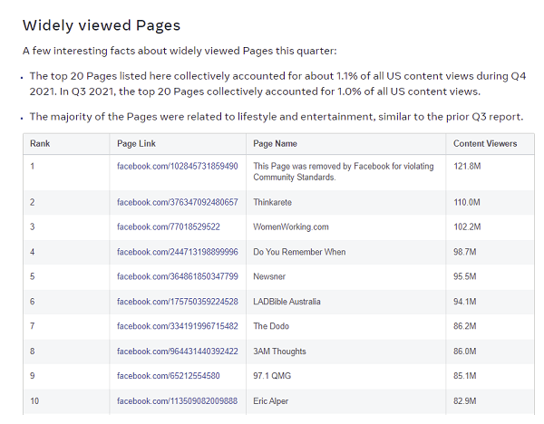Select the Do You Remember When cell

pos(299,252)
